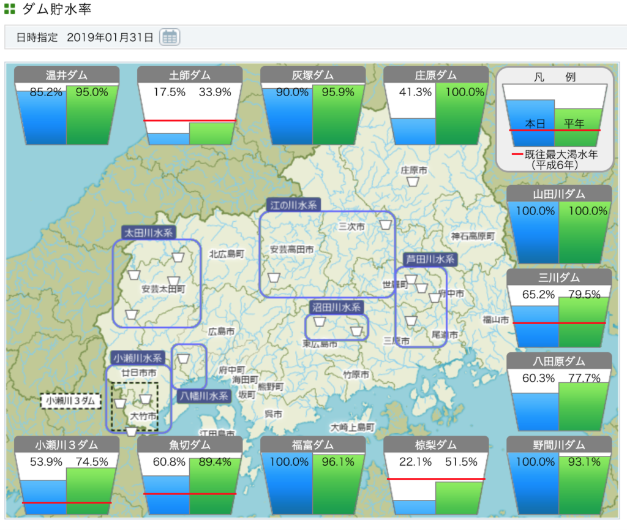
Task: Select the dam marker right of 三次市
Action: 385,225
